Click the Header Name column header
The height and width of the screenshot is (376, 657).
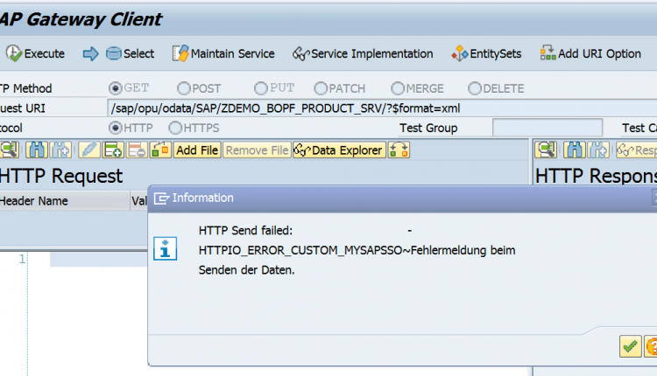coord(64,201)
